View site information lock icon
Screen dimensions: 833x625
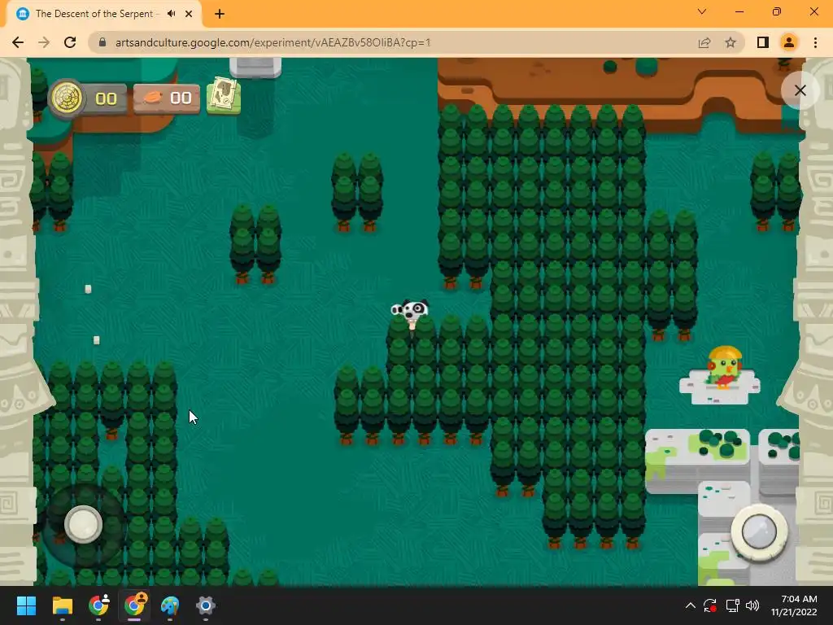click(102, 42)
